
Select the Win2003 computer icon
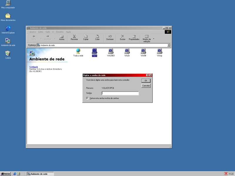click(111, 52)
